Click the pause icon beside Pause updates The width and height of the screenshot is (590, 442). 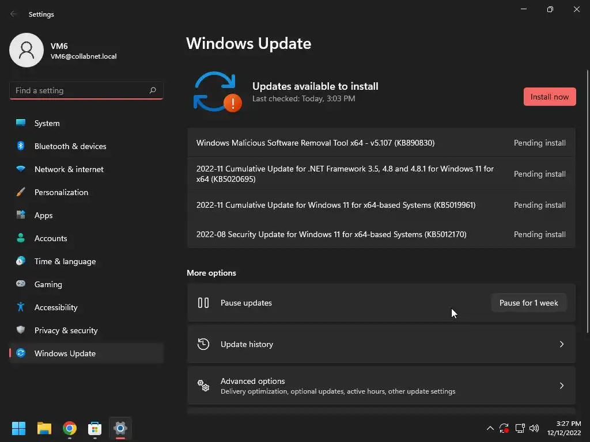pyautogui.click(x=203, y=303)
